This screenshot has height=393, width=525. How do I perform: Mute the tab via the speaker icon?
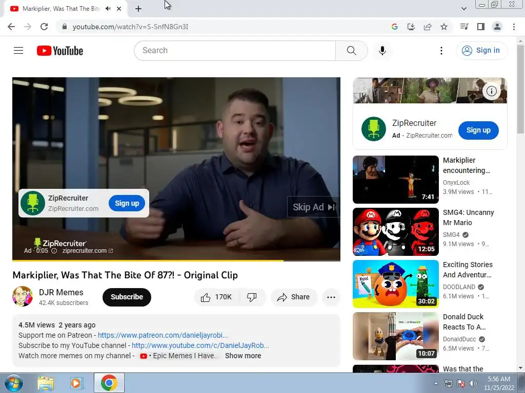108,9
